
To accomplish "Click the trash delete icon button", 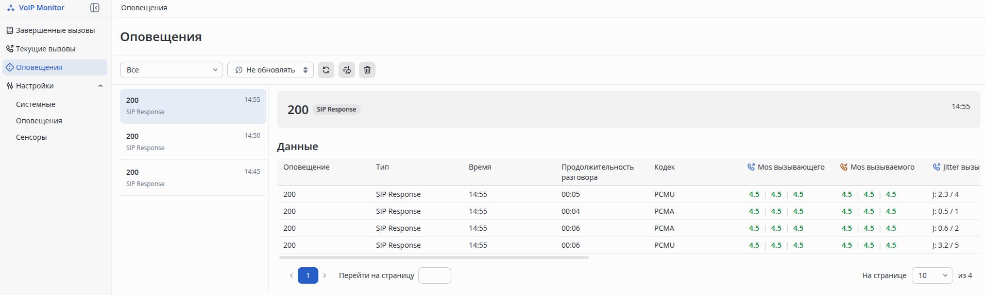I will click(367, 70).
